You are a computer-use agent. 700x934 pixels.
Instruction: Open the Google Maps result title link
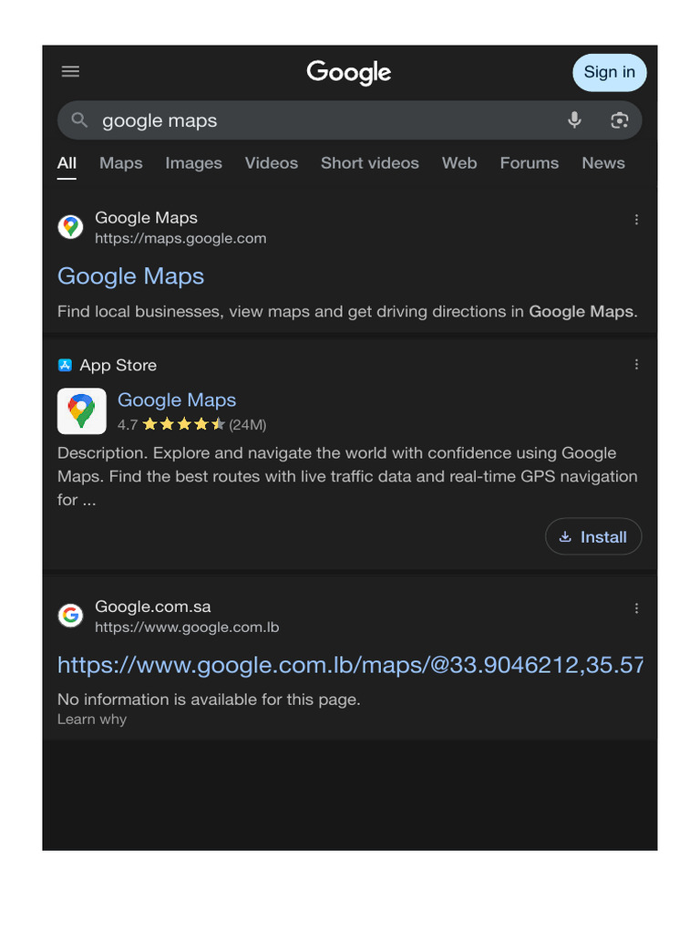pyautogui.click(x=130, y=276)
